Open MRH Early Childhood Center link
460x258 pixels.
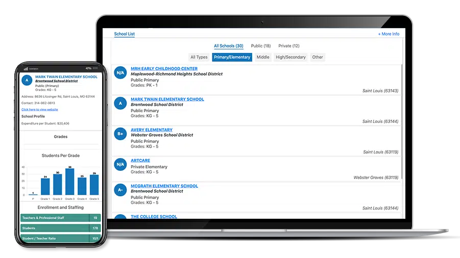click(164, 68)
